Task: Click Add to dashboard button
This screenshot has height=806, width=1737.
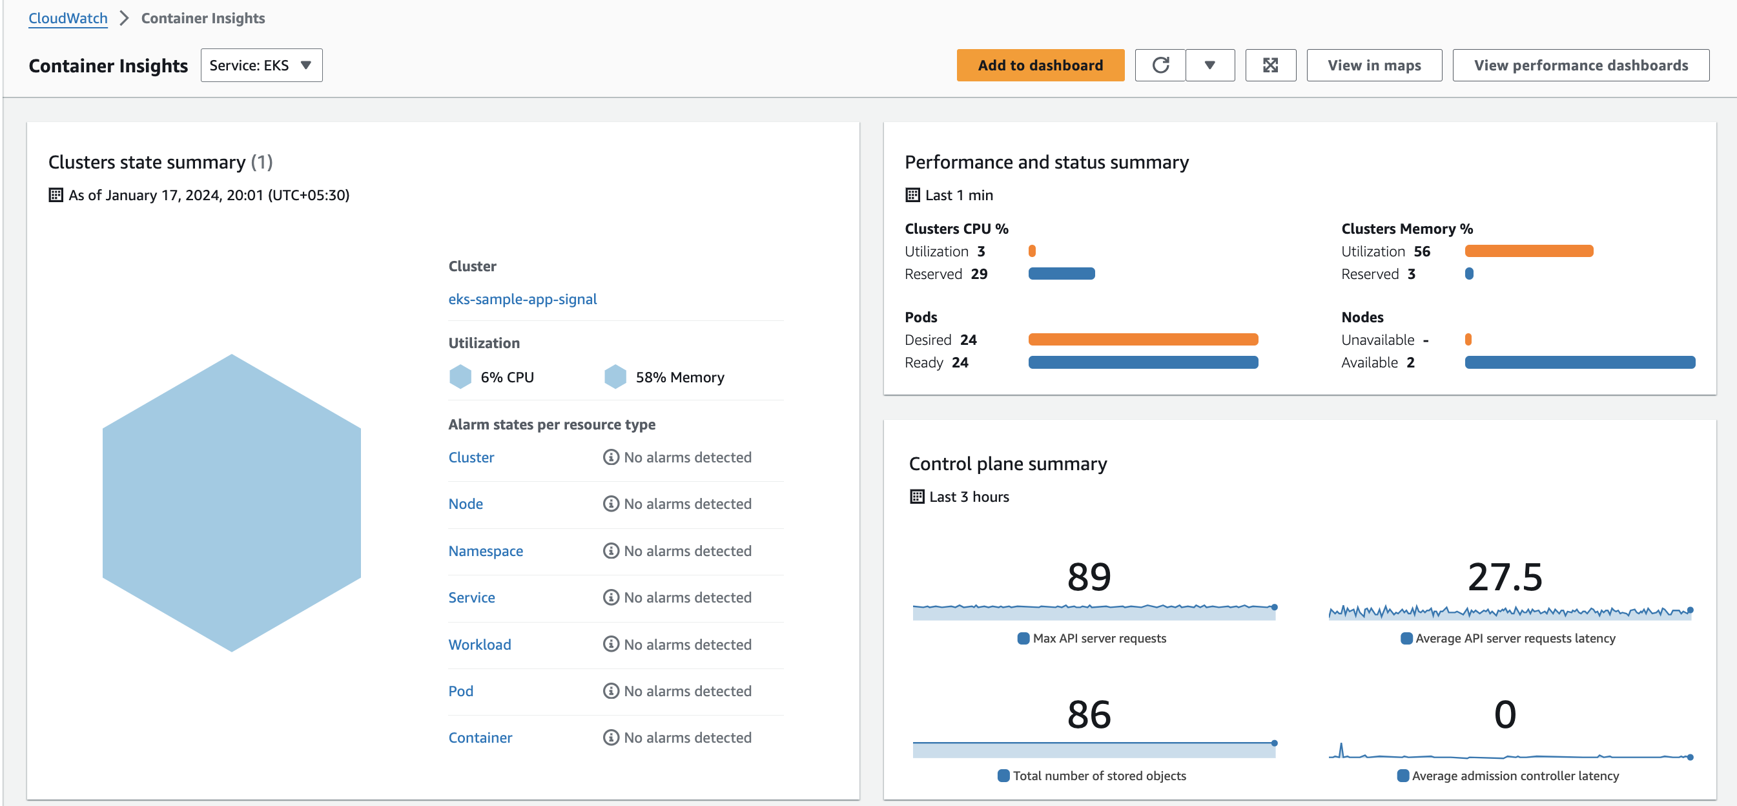Action: pyautogui.click(x=1040, y=65)
